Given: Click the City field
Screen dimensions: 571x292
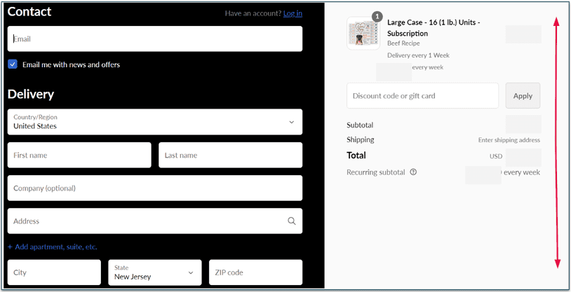Looking at the screenshot, I should (x=54, y=272).
